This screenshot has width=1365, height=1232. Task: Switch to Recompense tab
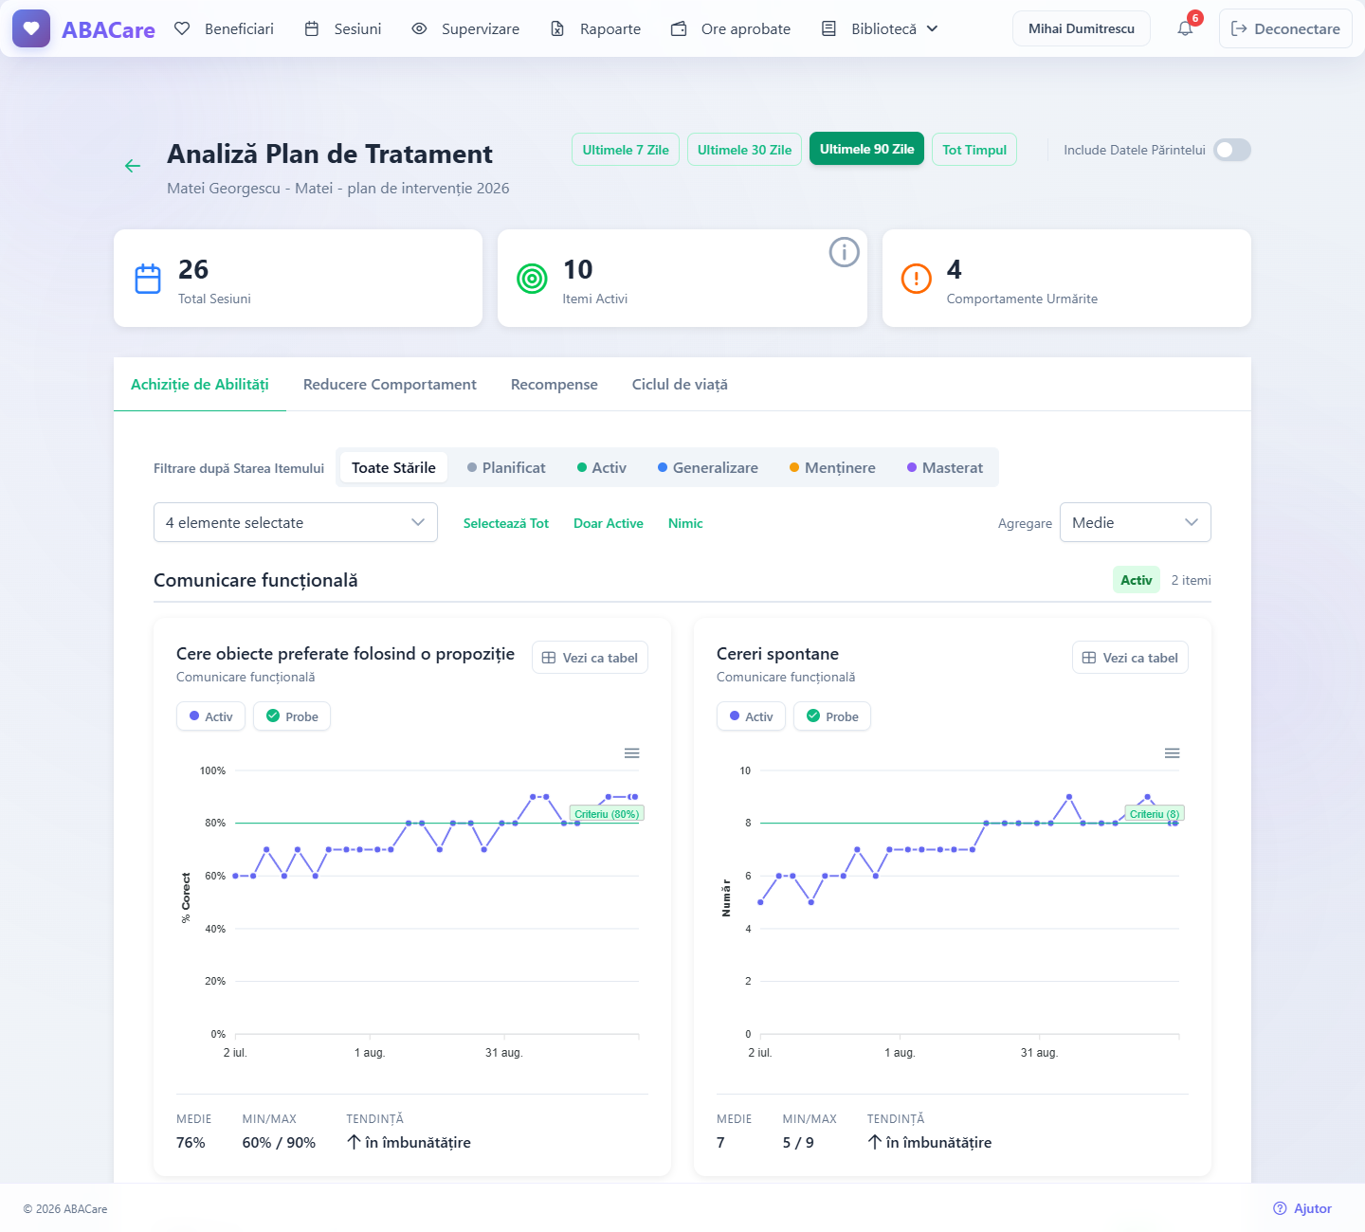(555, 385)
